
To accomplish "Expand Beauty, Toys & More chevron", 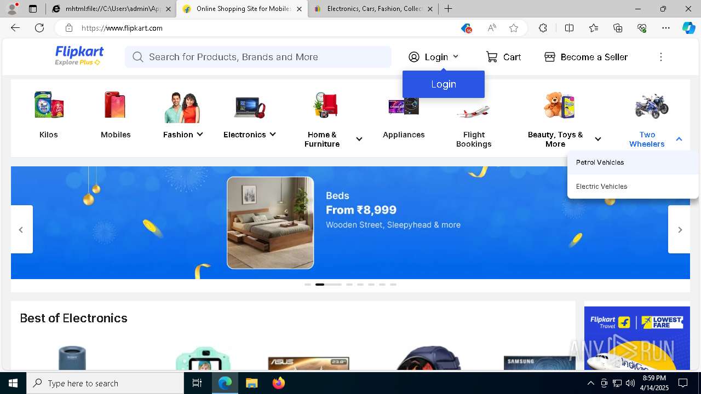I will (598, 139).
